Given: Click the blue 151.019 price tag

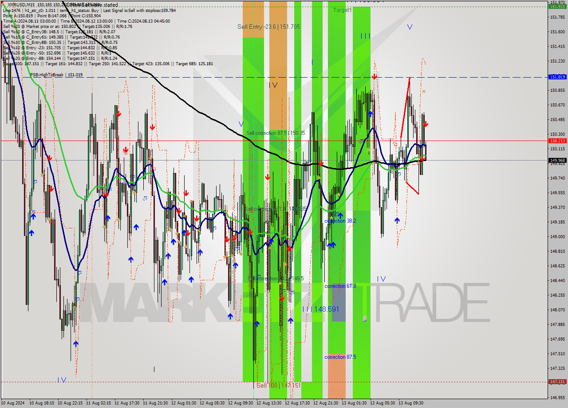Looking at the screenshot, I should tap(557, 77).
